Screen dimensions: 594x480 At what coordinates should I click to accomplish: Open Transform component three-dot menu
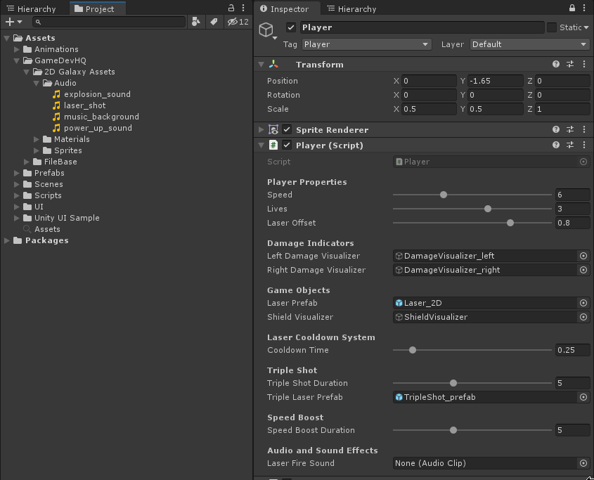pos(584,65)
